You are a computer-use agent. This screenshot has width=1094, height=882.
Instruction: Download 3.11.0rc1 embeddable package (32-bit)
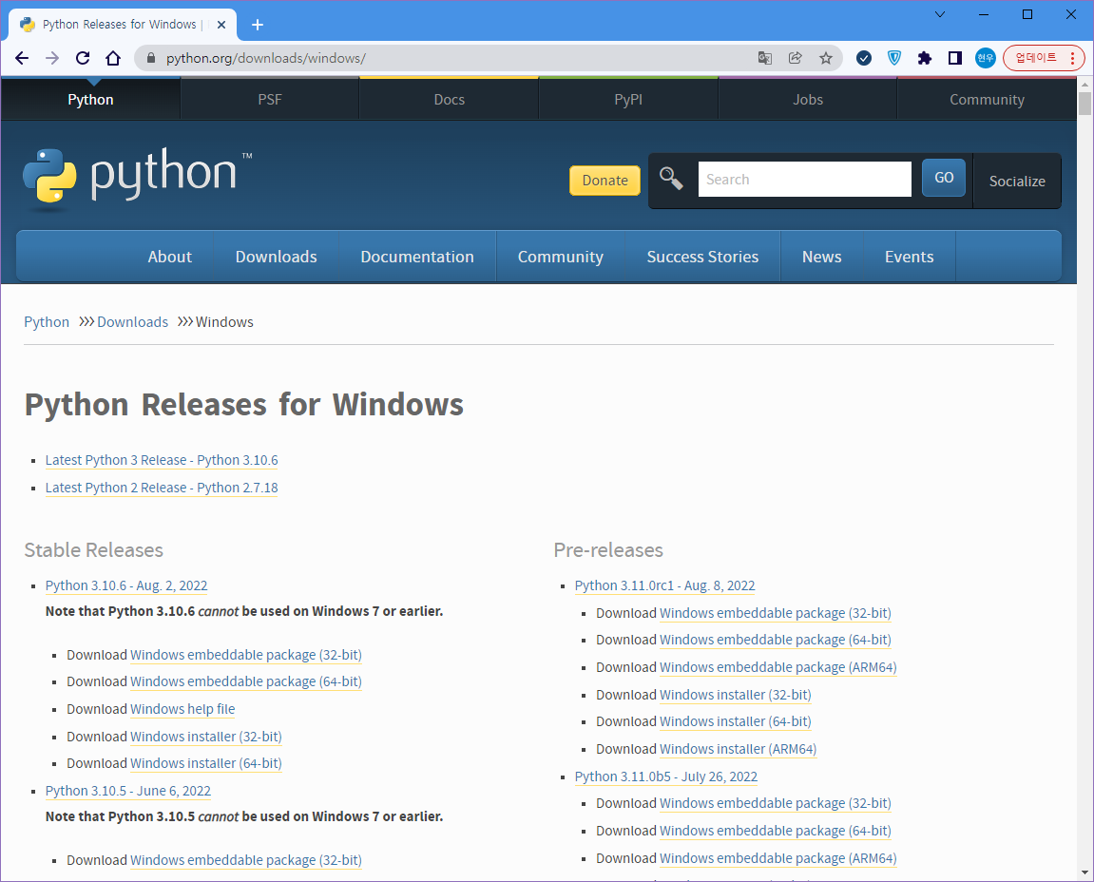point(776,613)
